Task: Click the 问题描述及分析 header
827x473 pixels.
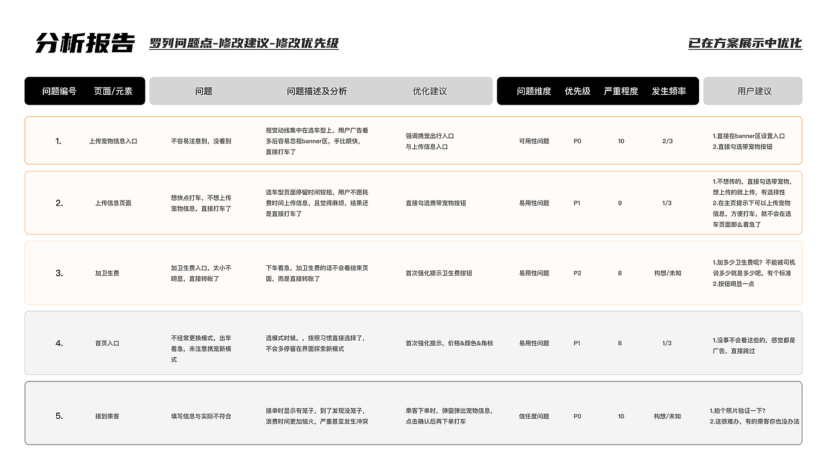Action: click(316, 91)
